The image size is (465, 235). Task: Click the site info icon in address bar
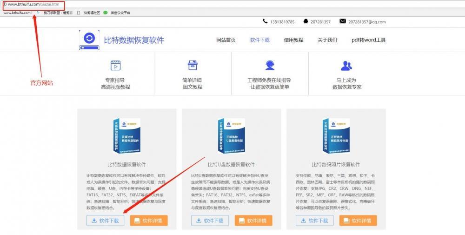point(5,5)
